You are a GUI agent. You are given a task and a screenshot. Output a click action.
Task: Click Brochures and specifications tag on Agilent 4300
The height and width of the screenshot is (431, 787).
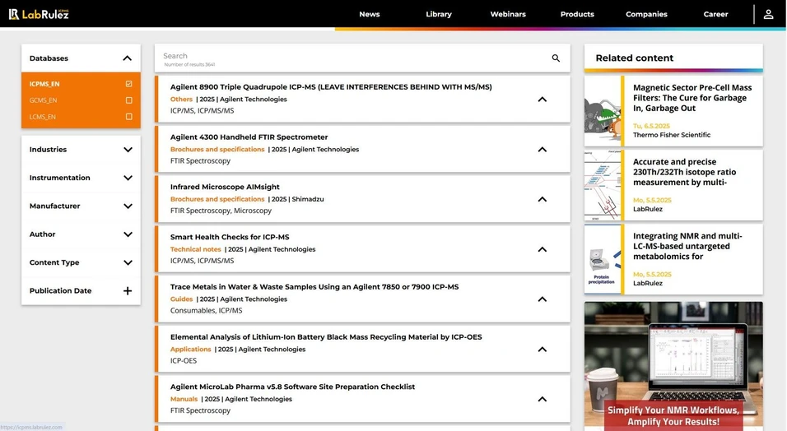pyautogui.click(x=217, y=150)
